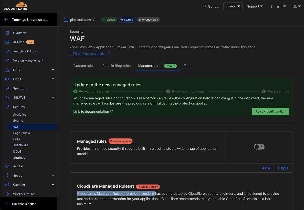Open Security Events in sidebar

tap(18, 121)
